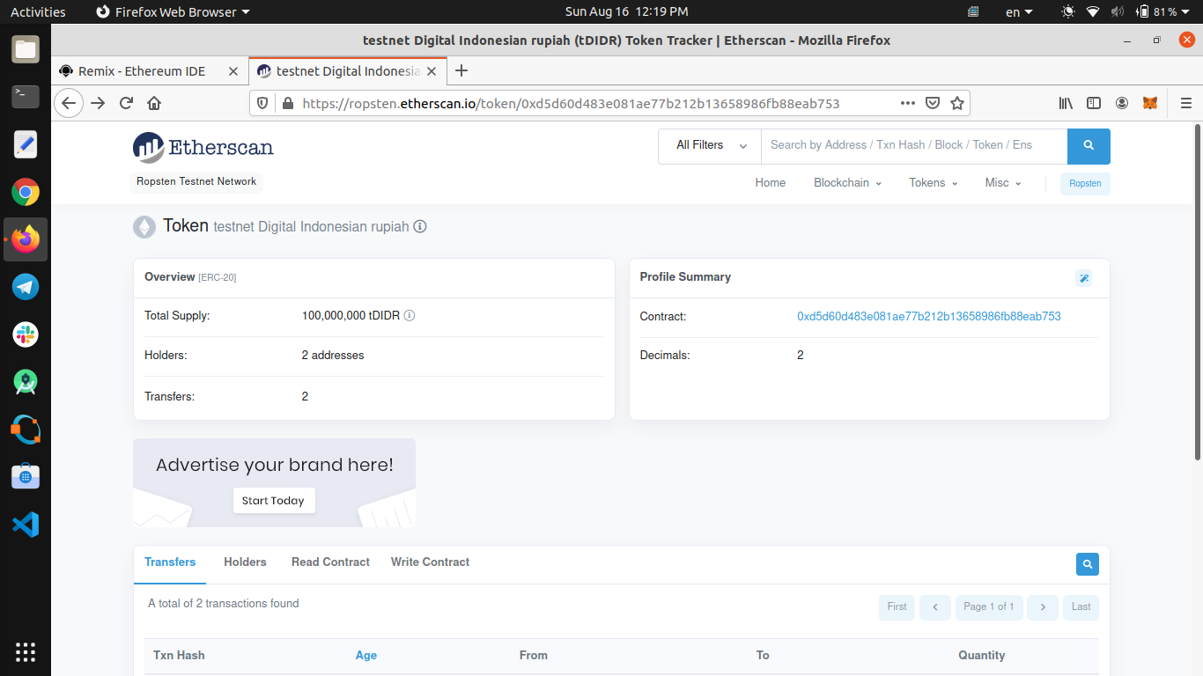Click the Start Today button
The height and width of the screenshot is (676, 1203).
273,500
